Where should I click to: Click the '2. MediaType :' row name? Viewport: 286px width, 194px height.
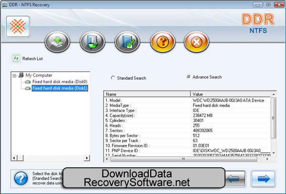click(x=118, y=105)
